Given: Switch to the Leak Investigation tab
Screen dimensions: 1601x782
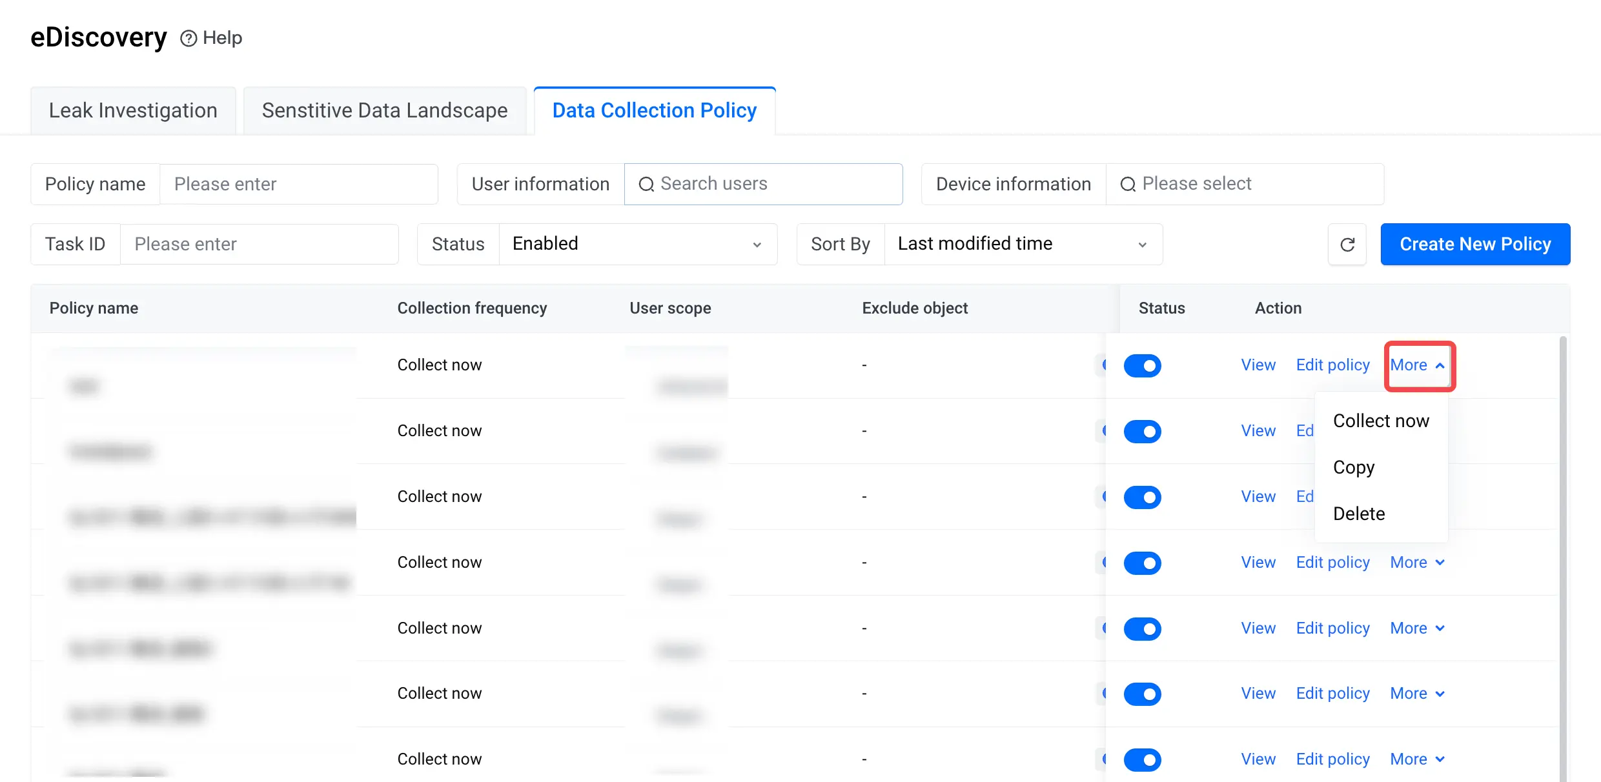Looking at the screenshot, I should tap(133, 110).
